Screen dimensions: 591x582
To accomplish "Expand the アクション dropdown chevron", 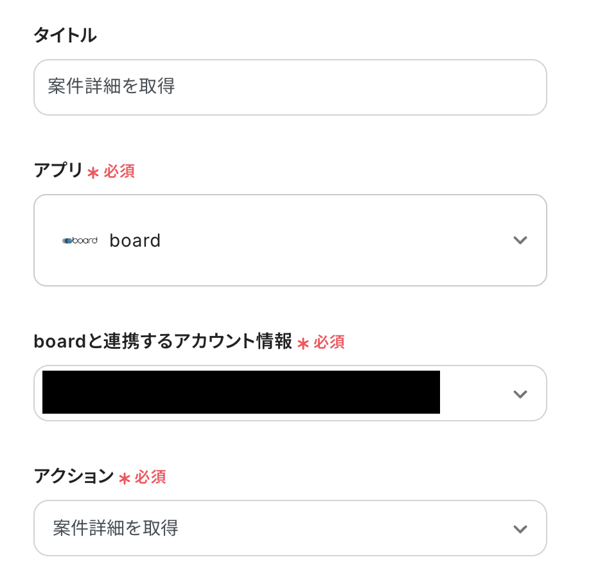I will tap(520, 529).
